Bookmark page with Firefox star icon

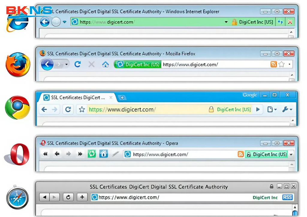pyautogui.click(x=281, y=64)
